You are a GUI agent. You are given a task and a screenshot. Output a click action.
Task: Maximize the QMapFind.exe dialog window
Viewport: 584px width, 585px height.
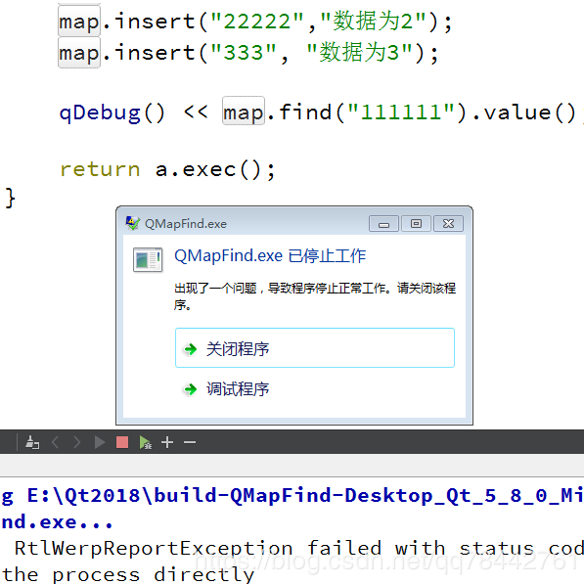tap(416, 223)
